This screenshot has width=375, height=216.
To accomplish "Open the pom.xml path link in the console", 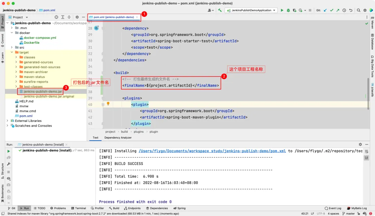I will [212, 151].
